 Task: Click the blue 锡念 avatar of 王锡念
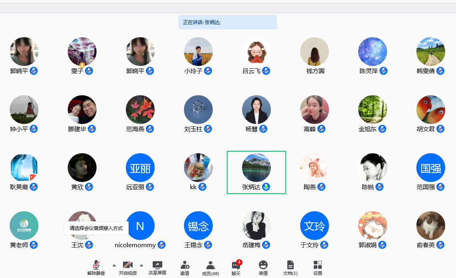(198, 226)
